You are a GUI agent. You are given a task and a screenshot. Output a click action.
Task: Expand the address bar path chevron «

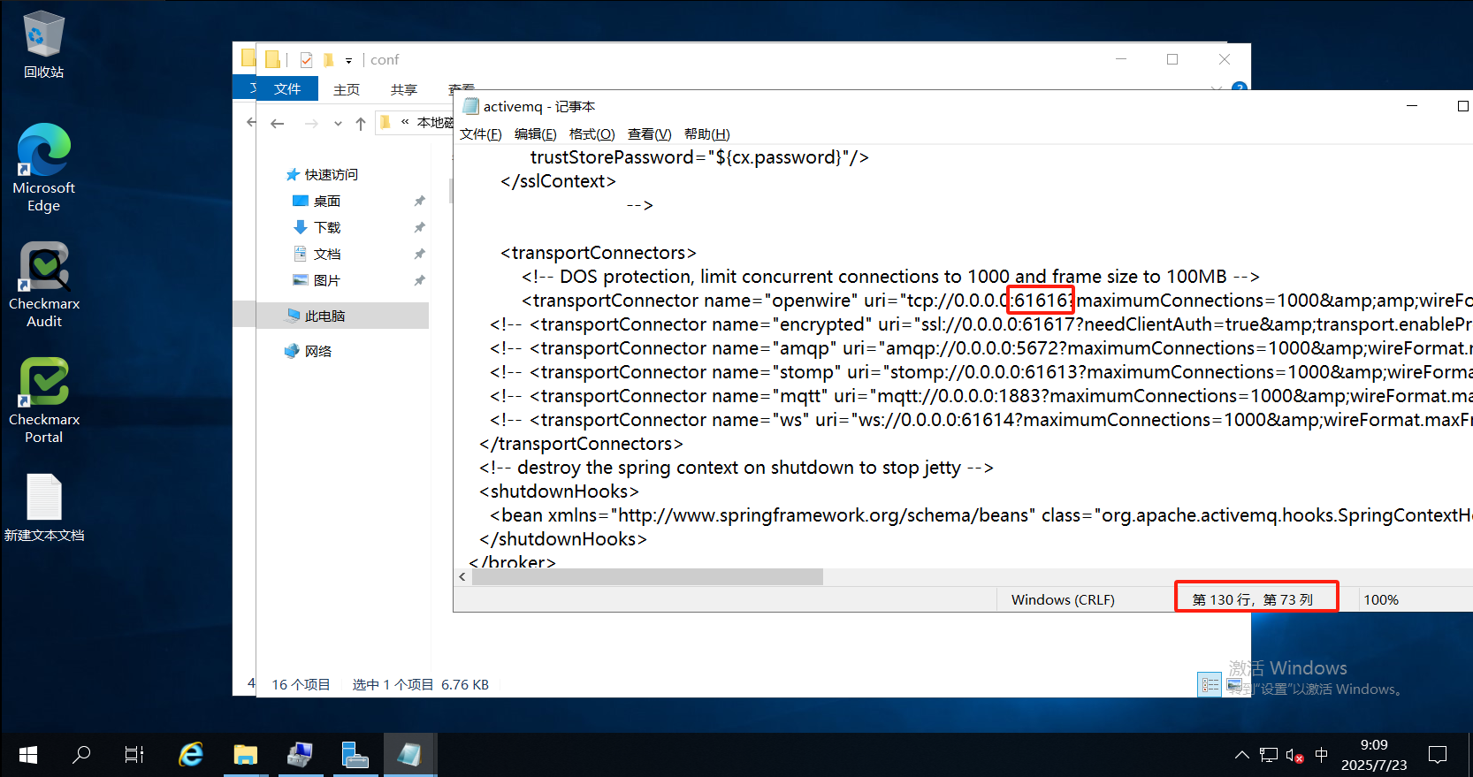tap(405, 122)
